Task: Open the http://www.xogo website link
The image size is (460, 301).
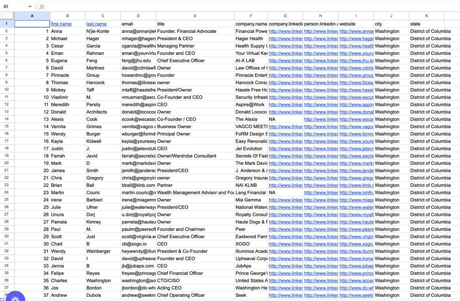Action: (355, 244)
